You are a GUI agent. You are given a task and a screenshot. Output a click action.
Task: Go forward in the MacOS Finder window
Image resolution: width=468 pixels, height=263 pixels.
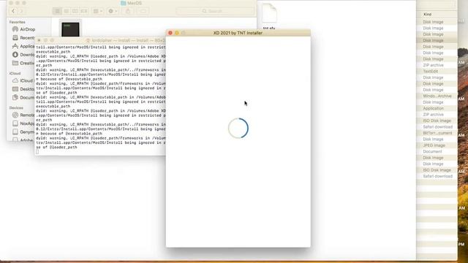click(21, 11)
